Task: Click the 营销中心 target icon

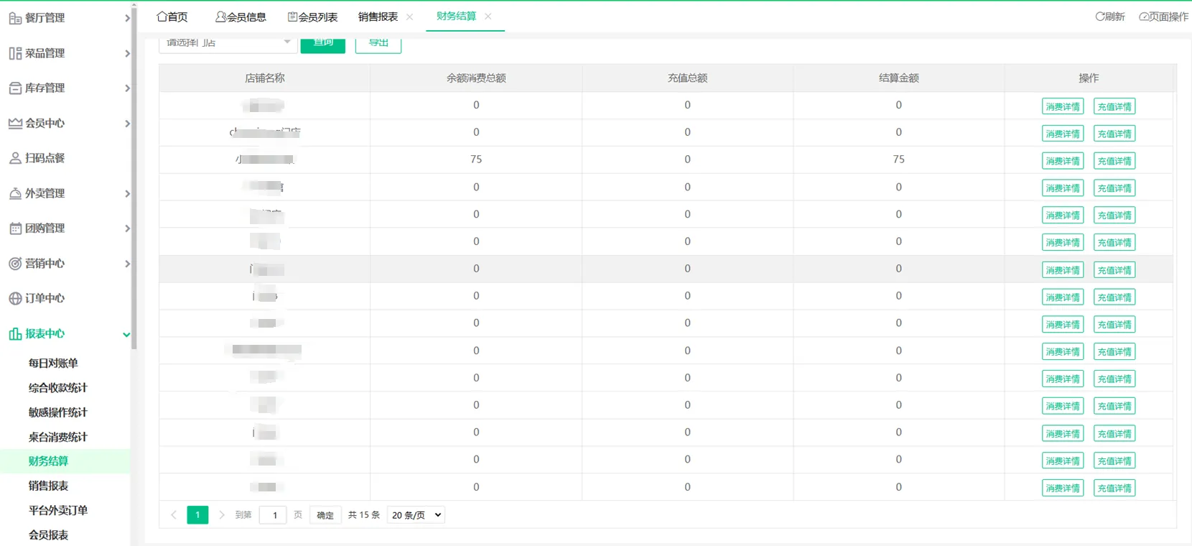Action: [x=15, y=264]
